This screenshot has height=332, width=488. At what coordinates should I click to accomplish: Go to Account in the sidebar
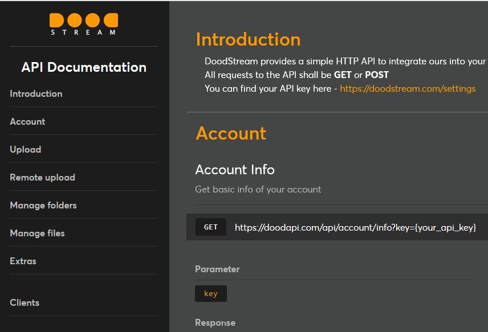27,122
